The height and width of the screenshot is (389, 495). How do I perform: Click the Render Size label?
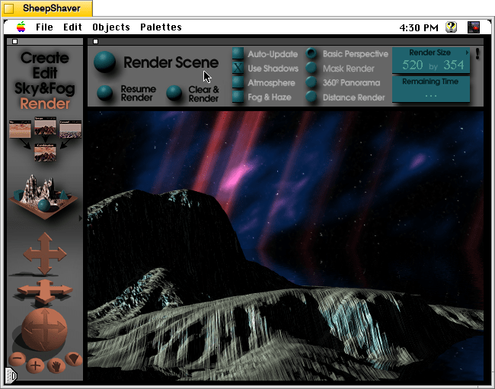click(x=430, y=53)
